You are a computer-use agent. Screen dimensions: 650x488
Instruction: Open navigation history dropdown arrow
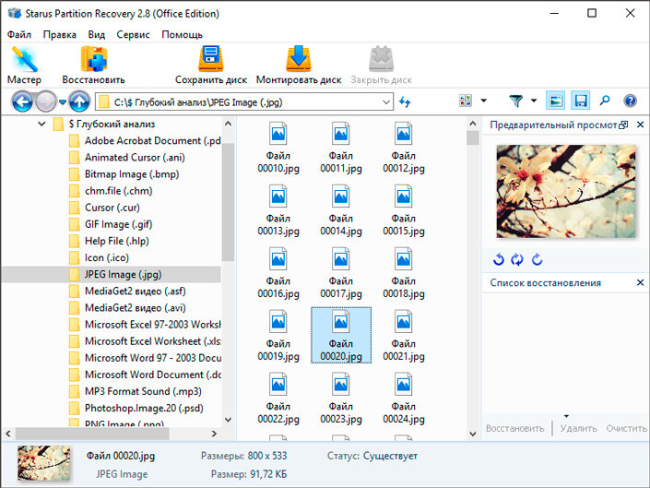pos(63,102)
